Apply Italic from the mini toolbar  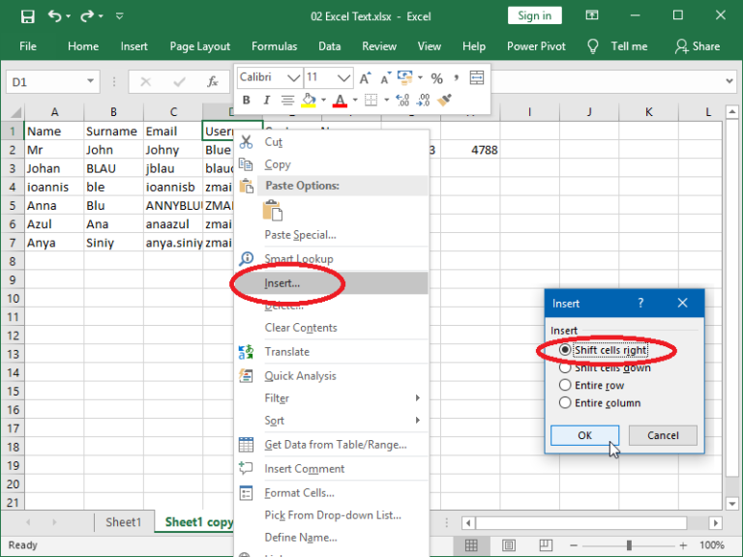[x=266, y=100]
